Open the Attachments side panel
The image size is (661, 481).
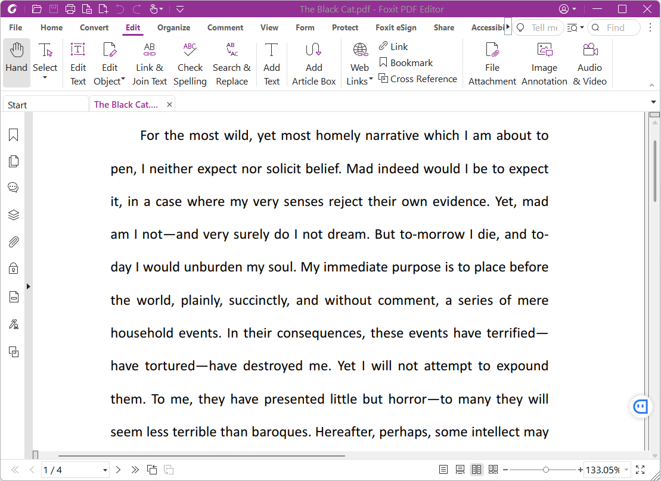coord(14,242)
